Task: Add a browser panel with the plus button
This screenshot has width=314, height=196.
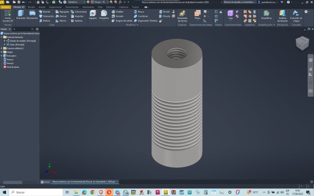Action: click(14, 29)
